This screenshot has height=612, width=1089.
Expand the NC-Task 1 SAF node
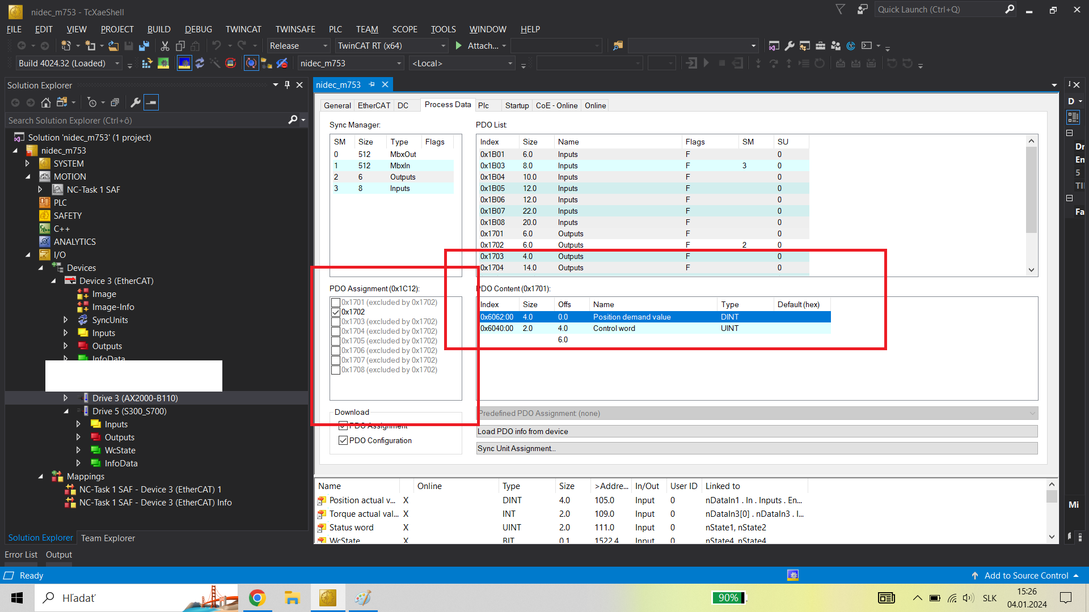coord(40,190)
